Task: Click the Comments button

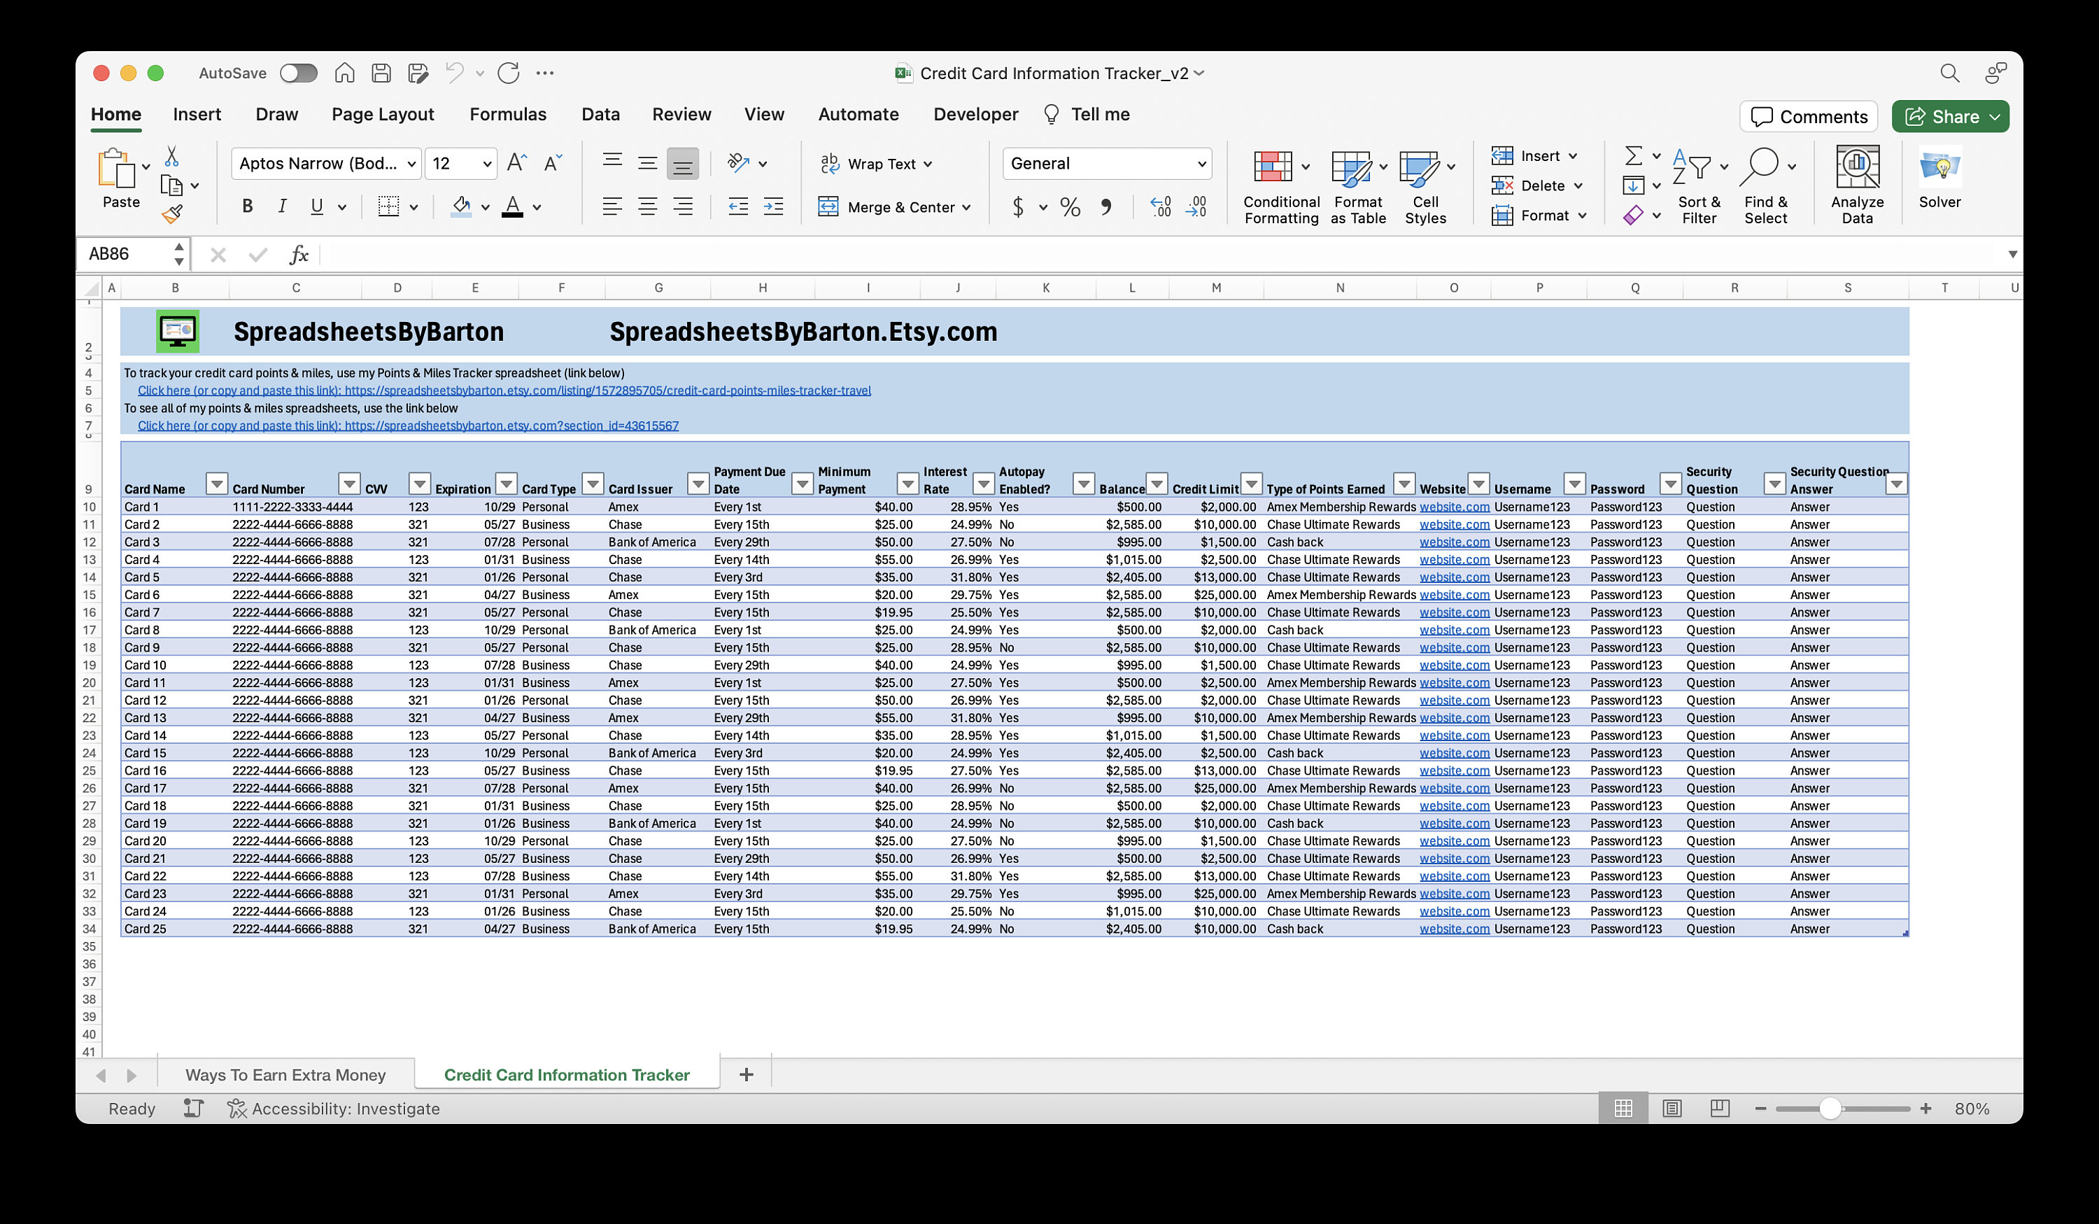Action: click(x=1809, y=115)
